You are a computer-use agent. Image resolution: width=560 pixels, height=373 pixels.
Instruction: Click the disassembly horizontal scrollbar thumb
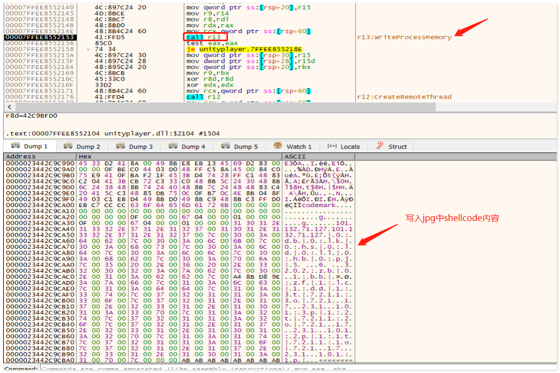225,107
